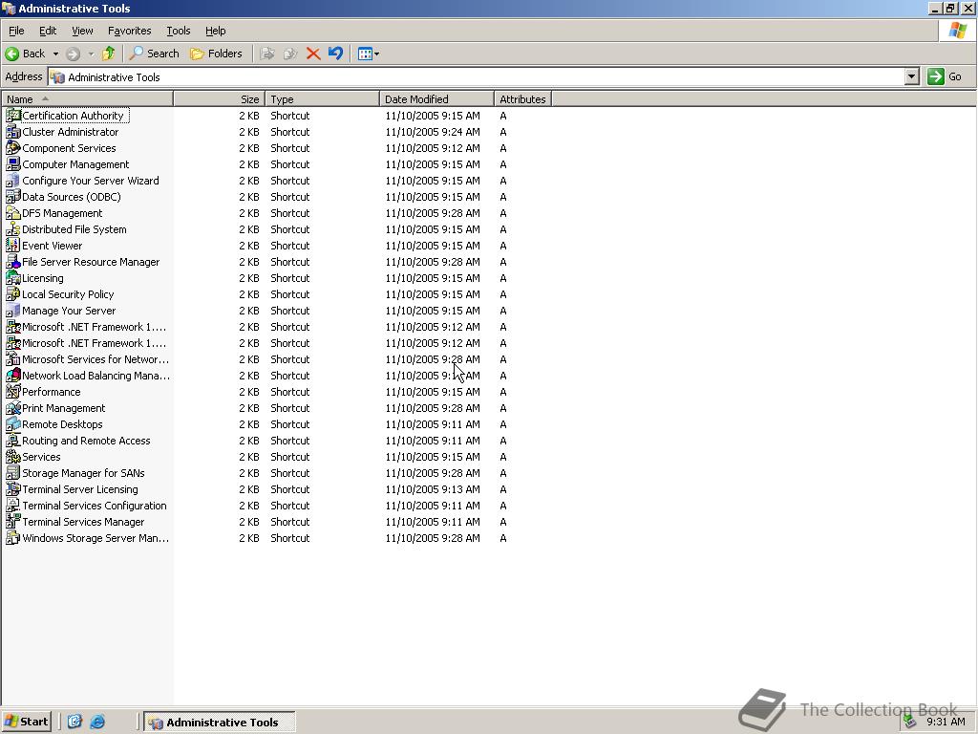
Task: Click the network tray icon
Action: pyautogui.click(x=910, y=722)
